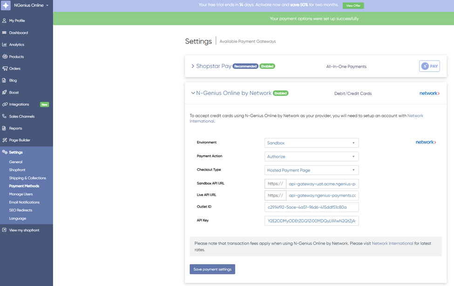Click the View Offer button

tap(353, 6)
